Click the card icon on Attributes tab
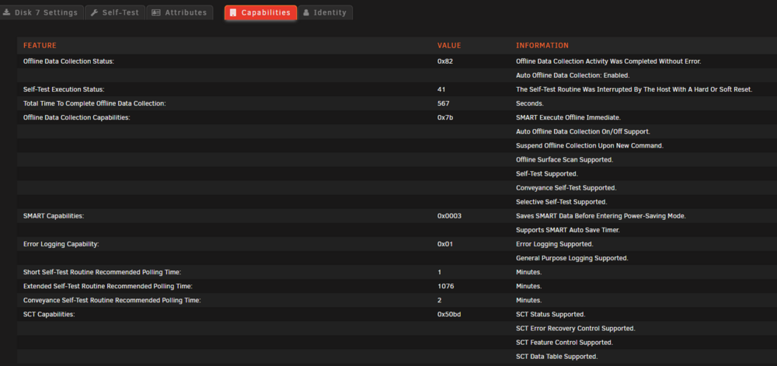The height and width of the screenshot is (366, 777). pos(156,13)
